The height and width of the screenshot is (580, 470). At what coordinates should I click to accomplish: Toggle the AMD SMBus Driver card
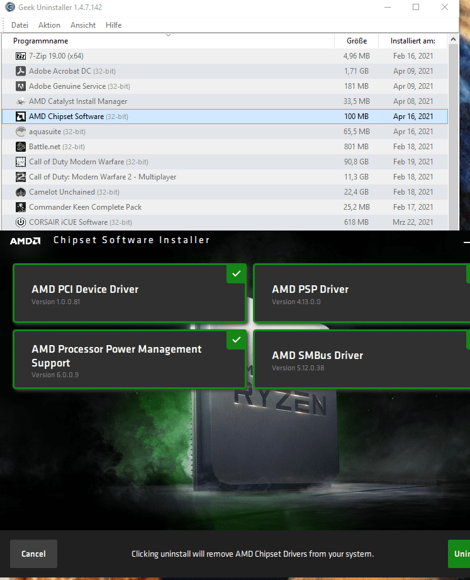[x=362, y=359]
